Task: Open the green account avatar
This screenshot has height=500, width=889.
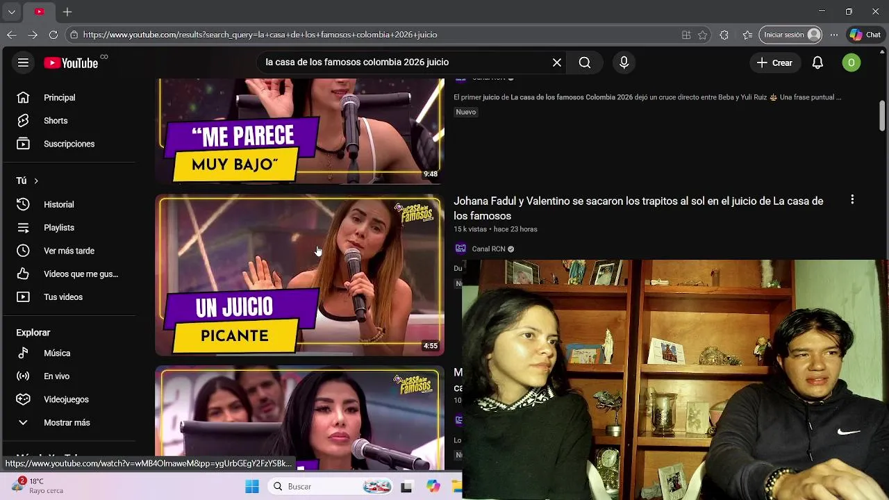Action: click(851, 62)
